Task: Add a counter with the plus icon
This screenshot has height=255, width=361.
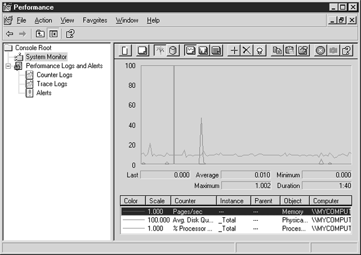Action: [x=234, y=51]
